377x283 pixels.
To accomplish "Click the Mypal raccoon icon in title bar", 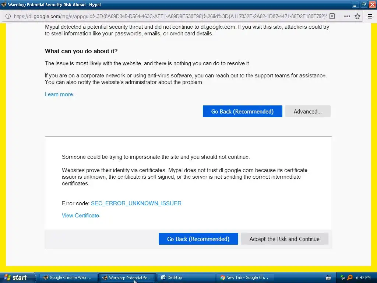I will point(4,4).
